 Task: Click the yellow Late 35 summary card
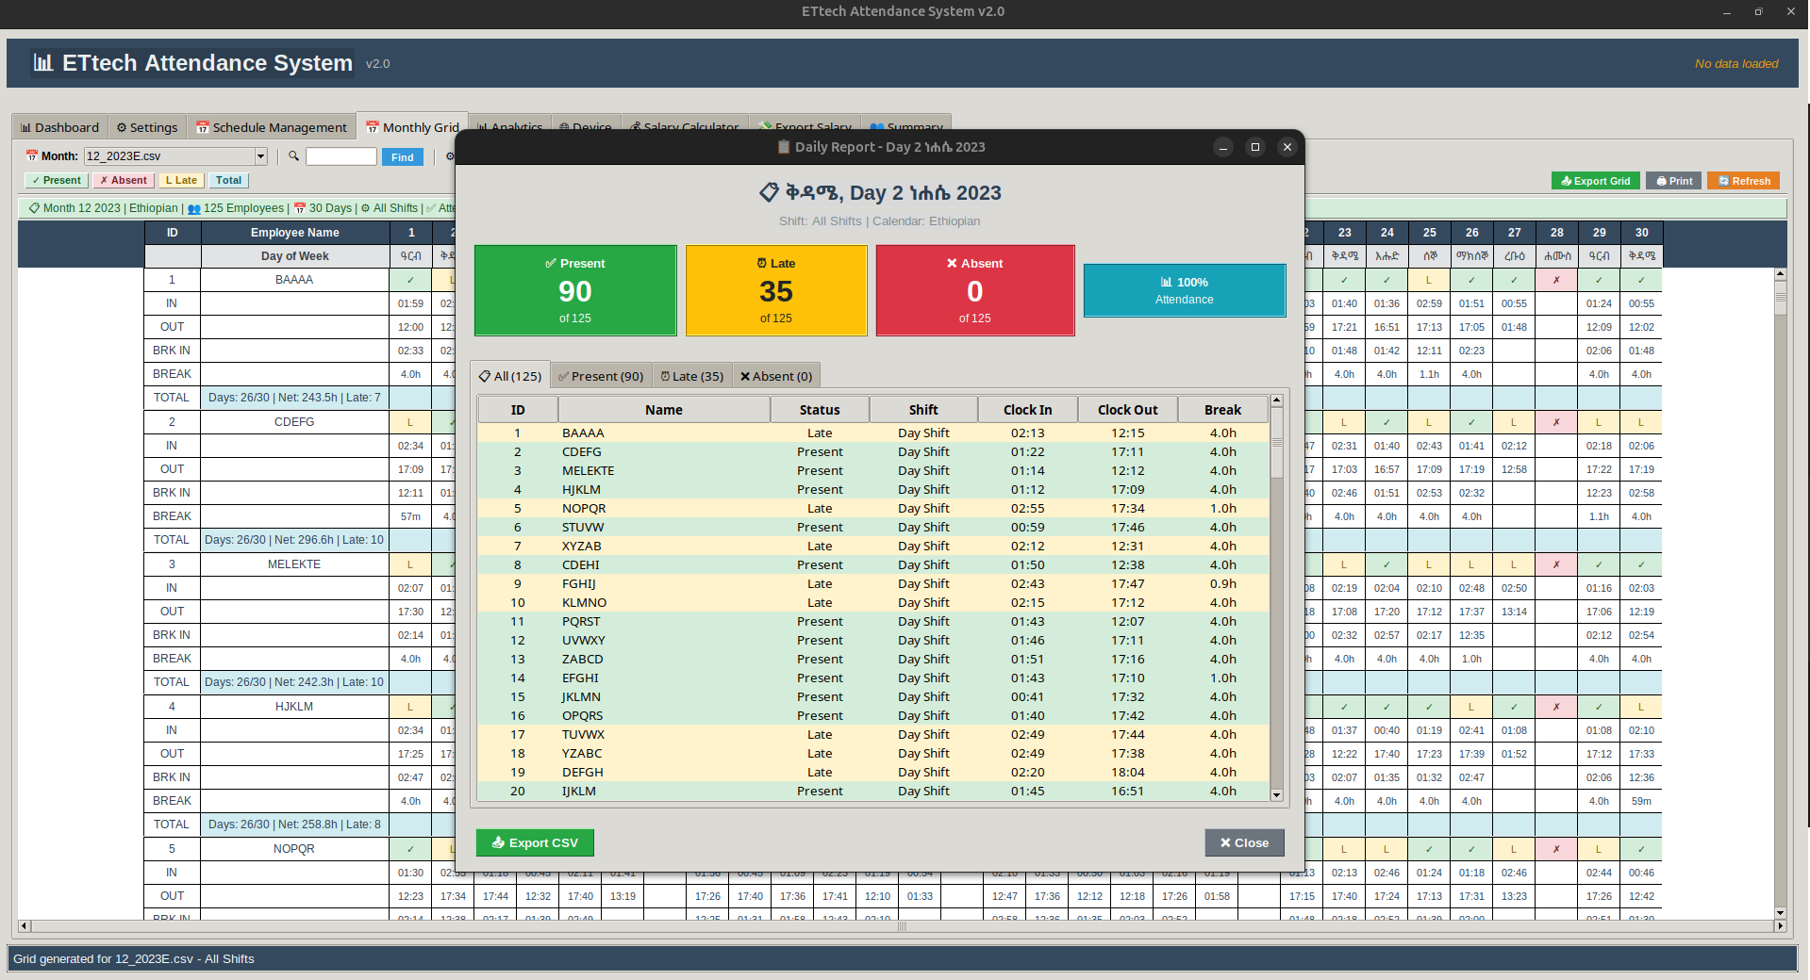pyautogui.click(x=776, y=290)
